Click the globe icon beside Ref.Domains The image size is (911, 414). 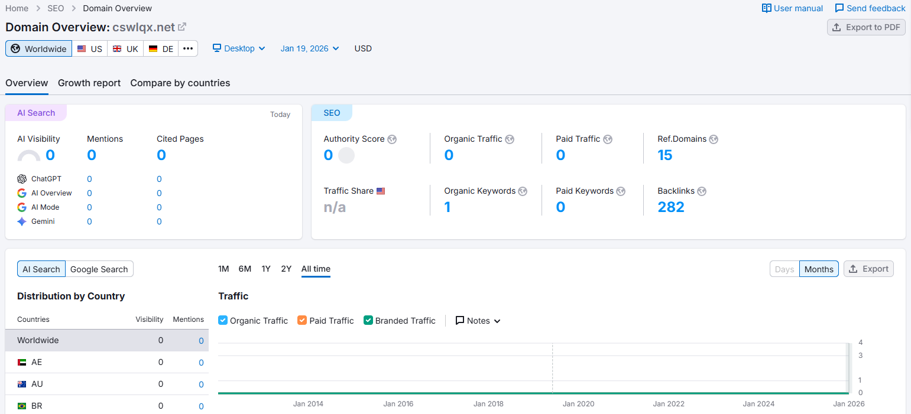[x=714, y=139]
